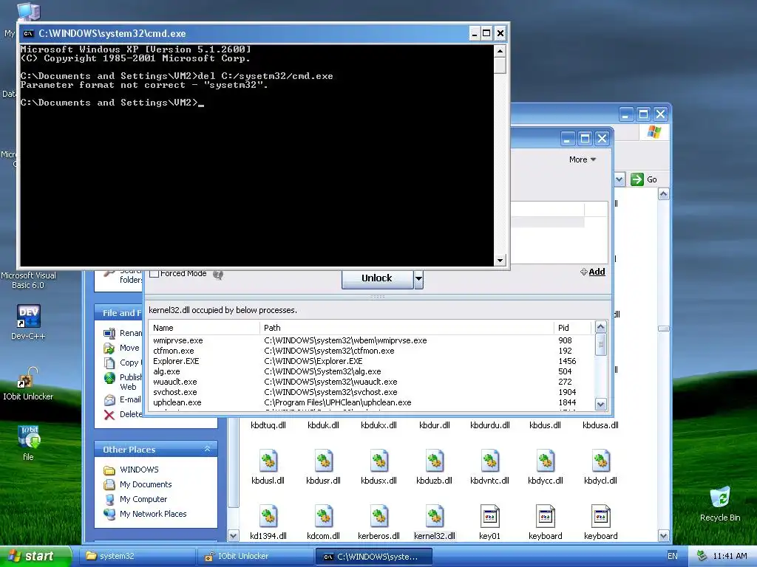The width and height of the screenshot is (757, 567).
Task: Open the Explorer address bar dropdown
Action: point(619,179)
